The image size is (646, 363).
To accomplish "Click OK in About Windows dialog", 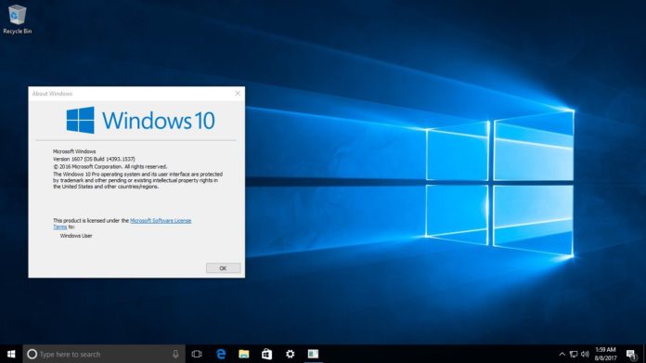I will (224, 268).
